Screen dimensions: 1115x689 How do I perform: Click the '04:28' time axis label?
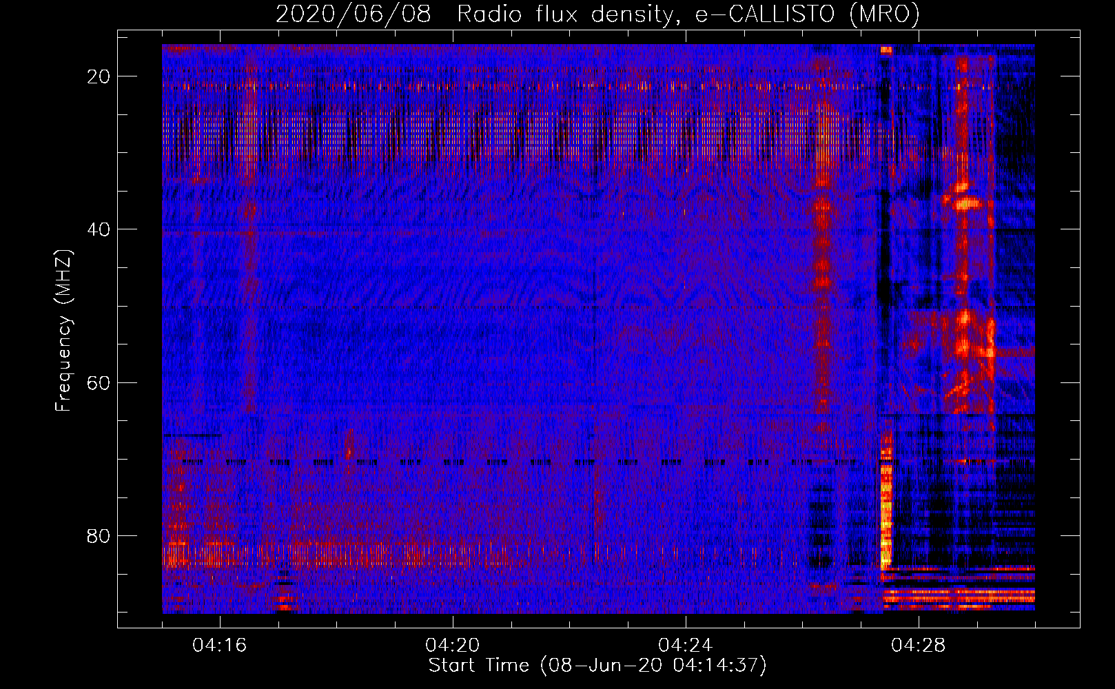pos(919,646)
